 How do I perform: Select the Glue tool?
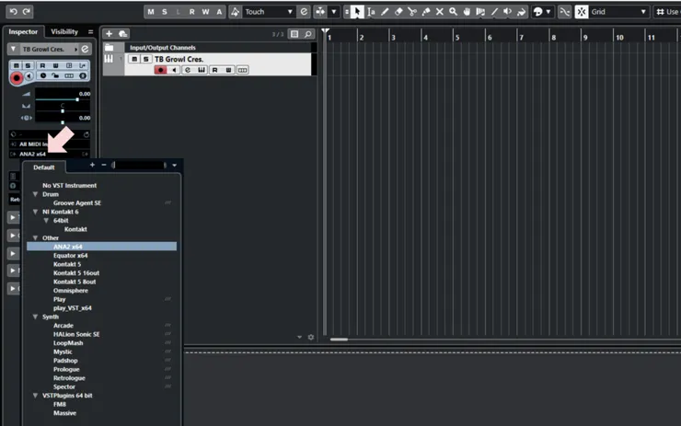click(426, 12)
